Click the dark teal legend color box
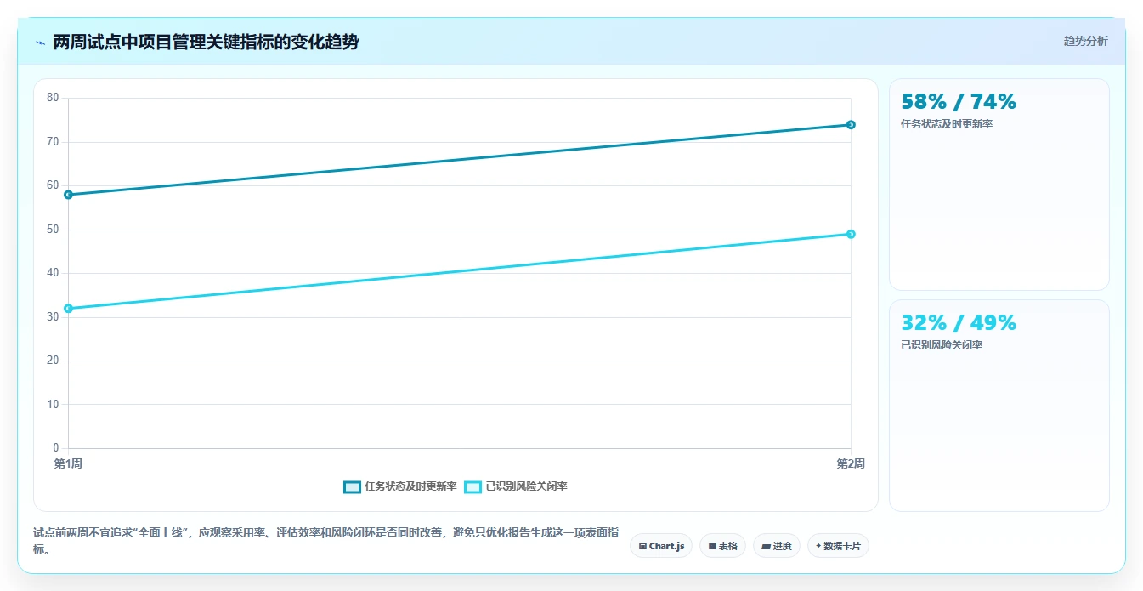 click(x=352, y=486)
